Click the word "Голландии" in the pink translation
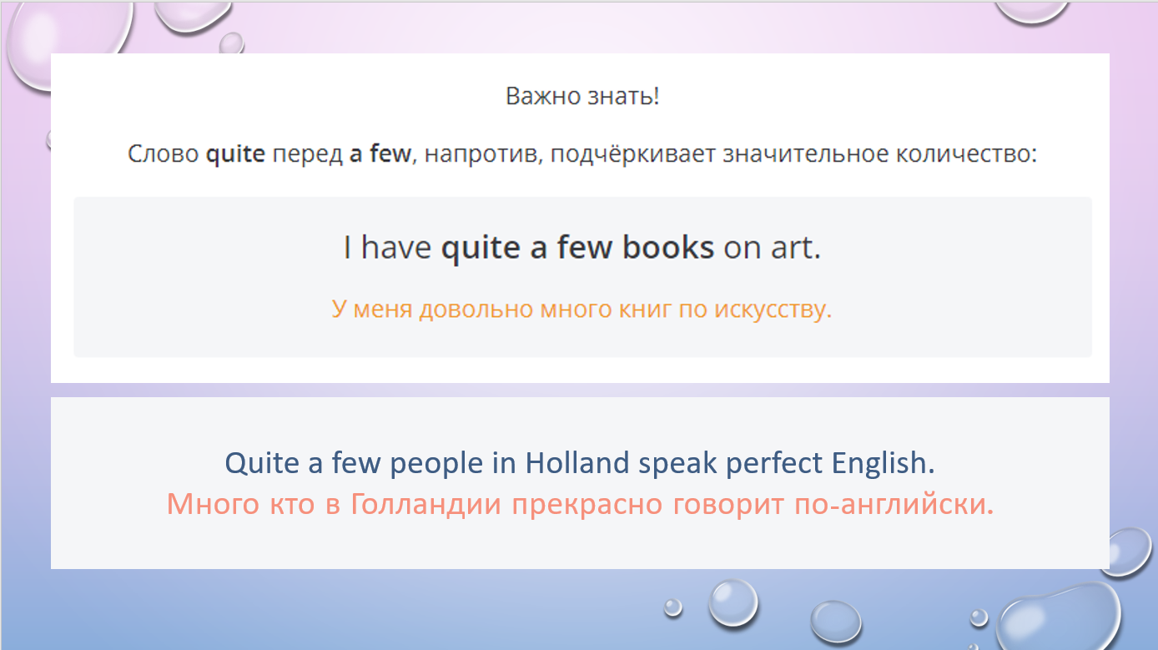1158x650 pixels. pyautogui.click(x=425, y=505)
